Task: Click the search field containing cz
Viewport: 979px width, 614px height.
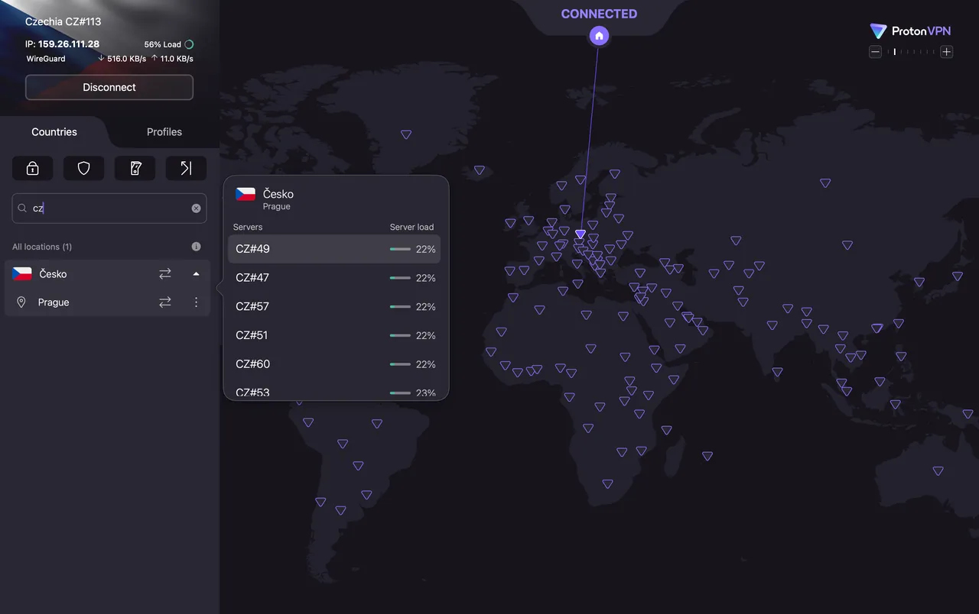Action: coord(109,208)
